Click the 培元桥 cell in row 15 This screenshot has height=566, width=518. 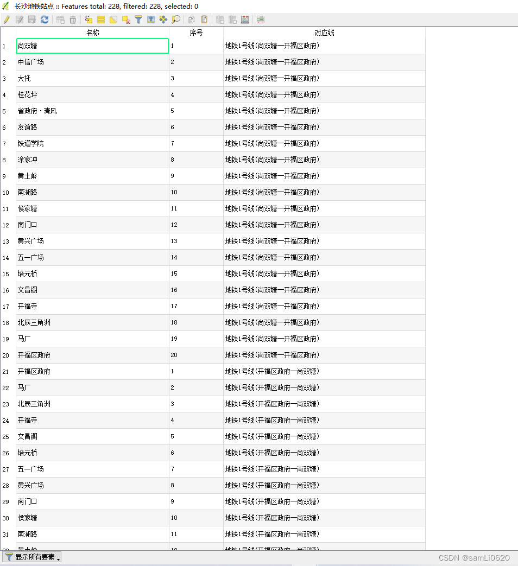pos(92,274)
